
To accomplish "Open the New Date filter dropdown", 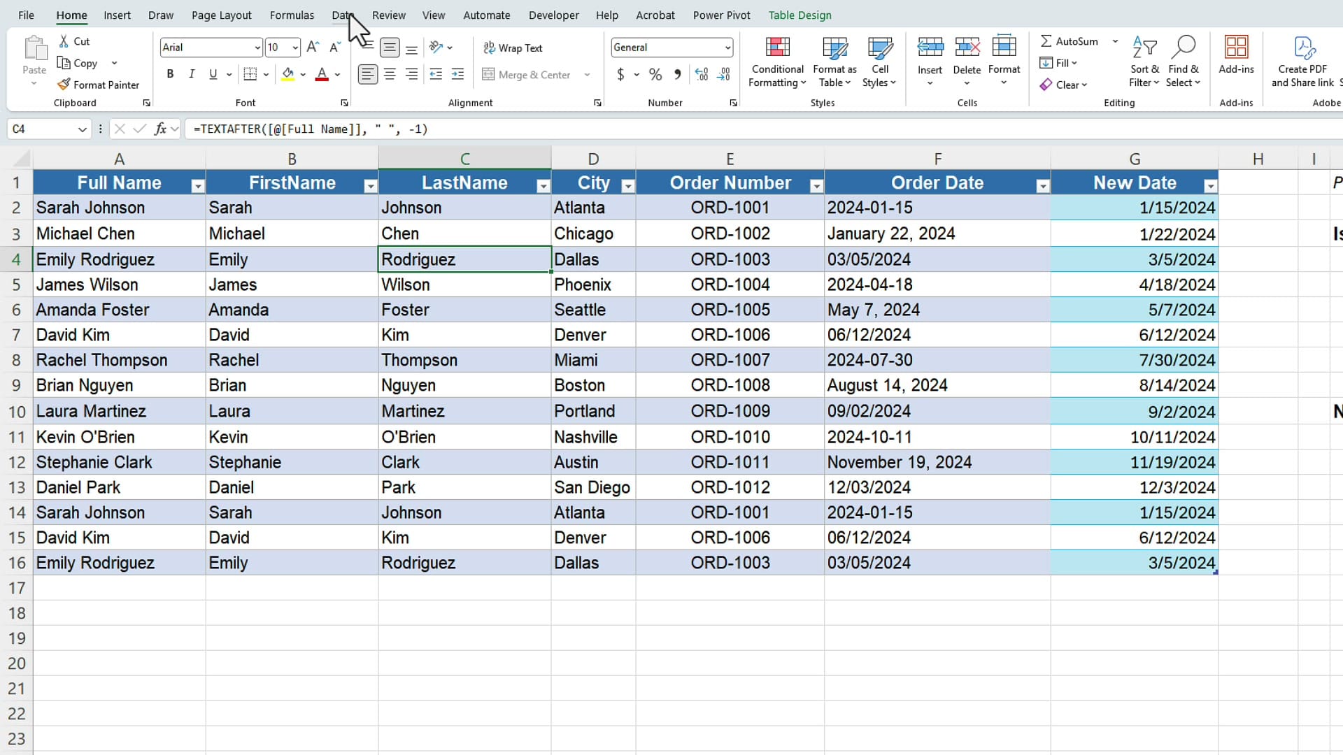I will (x=1210, y=185).
